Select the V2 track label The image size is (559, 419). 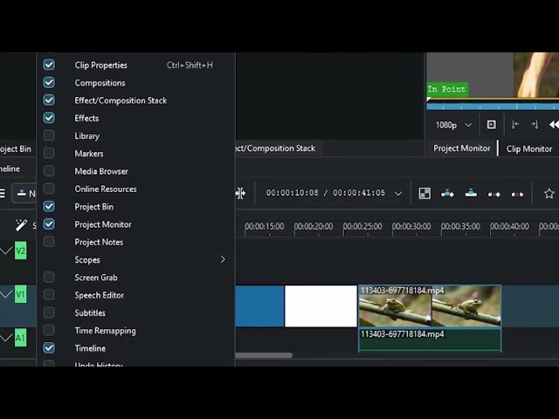[x=20, y=251]
